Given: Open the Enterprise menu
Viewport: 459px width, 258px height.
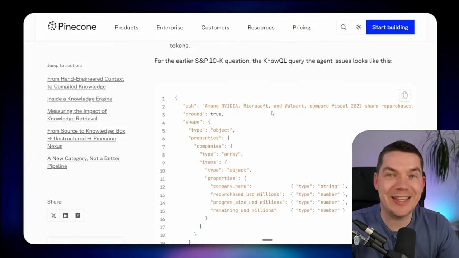Looking at the screenshot, I should 170,28.
